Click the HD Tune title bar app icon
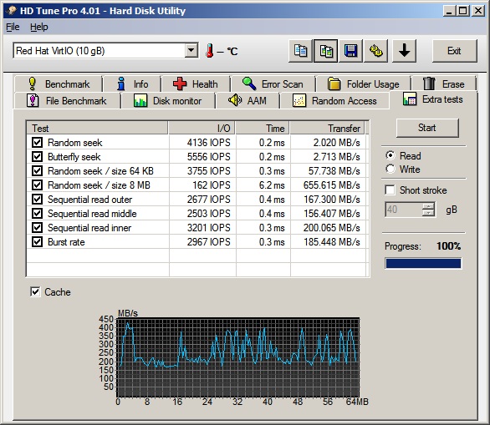This screenshot has width=490, height=425. [12, 11]
